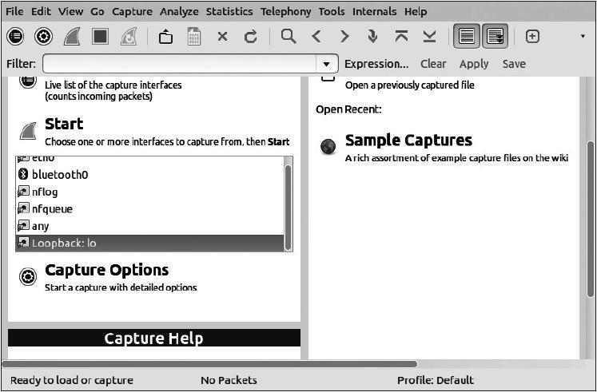Select the bluetooth0 interface in list
This screenshot has width=597, height=392.
point(60,175)
